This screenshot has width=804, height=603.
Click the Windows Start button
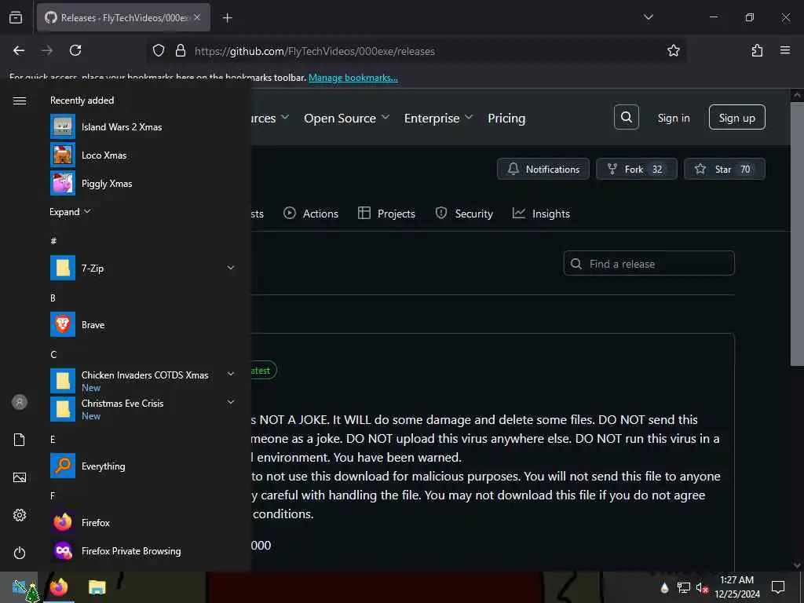click(20, 587)
